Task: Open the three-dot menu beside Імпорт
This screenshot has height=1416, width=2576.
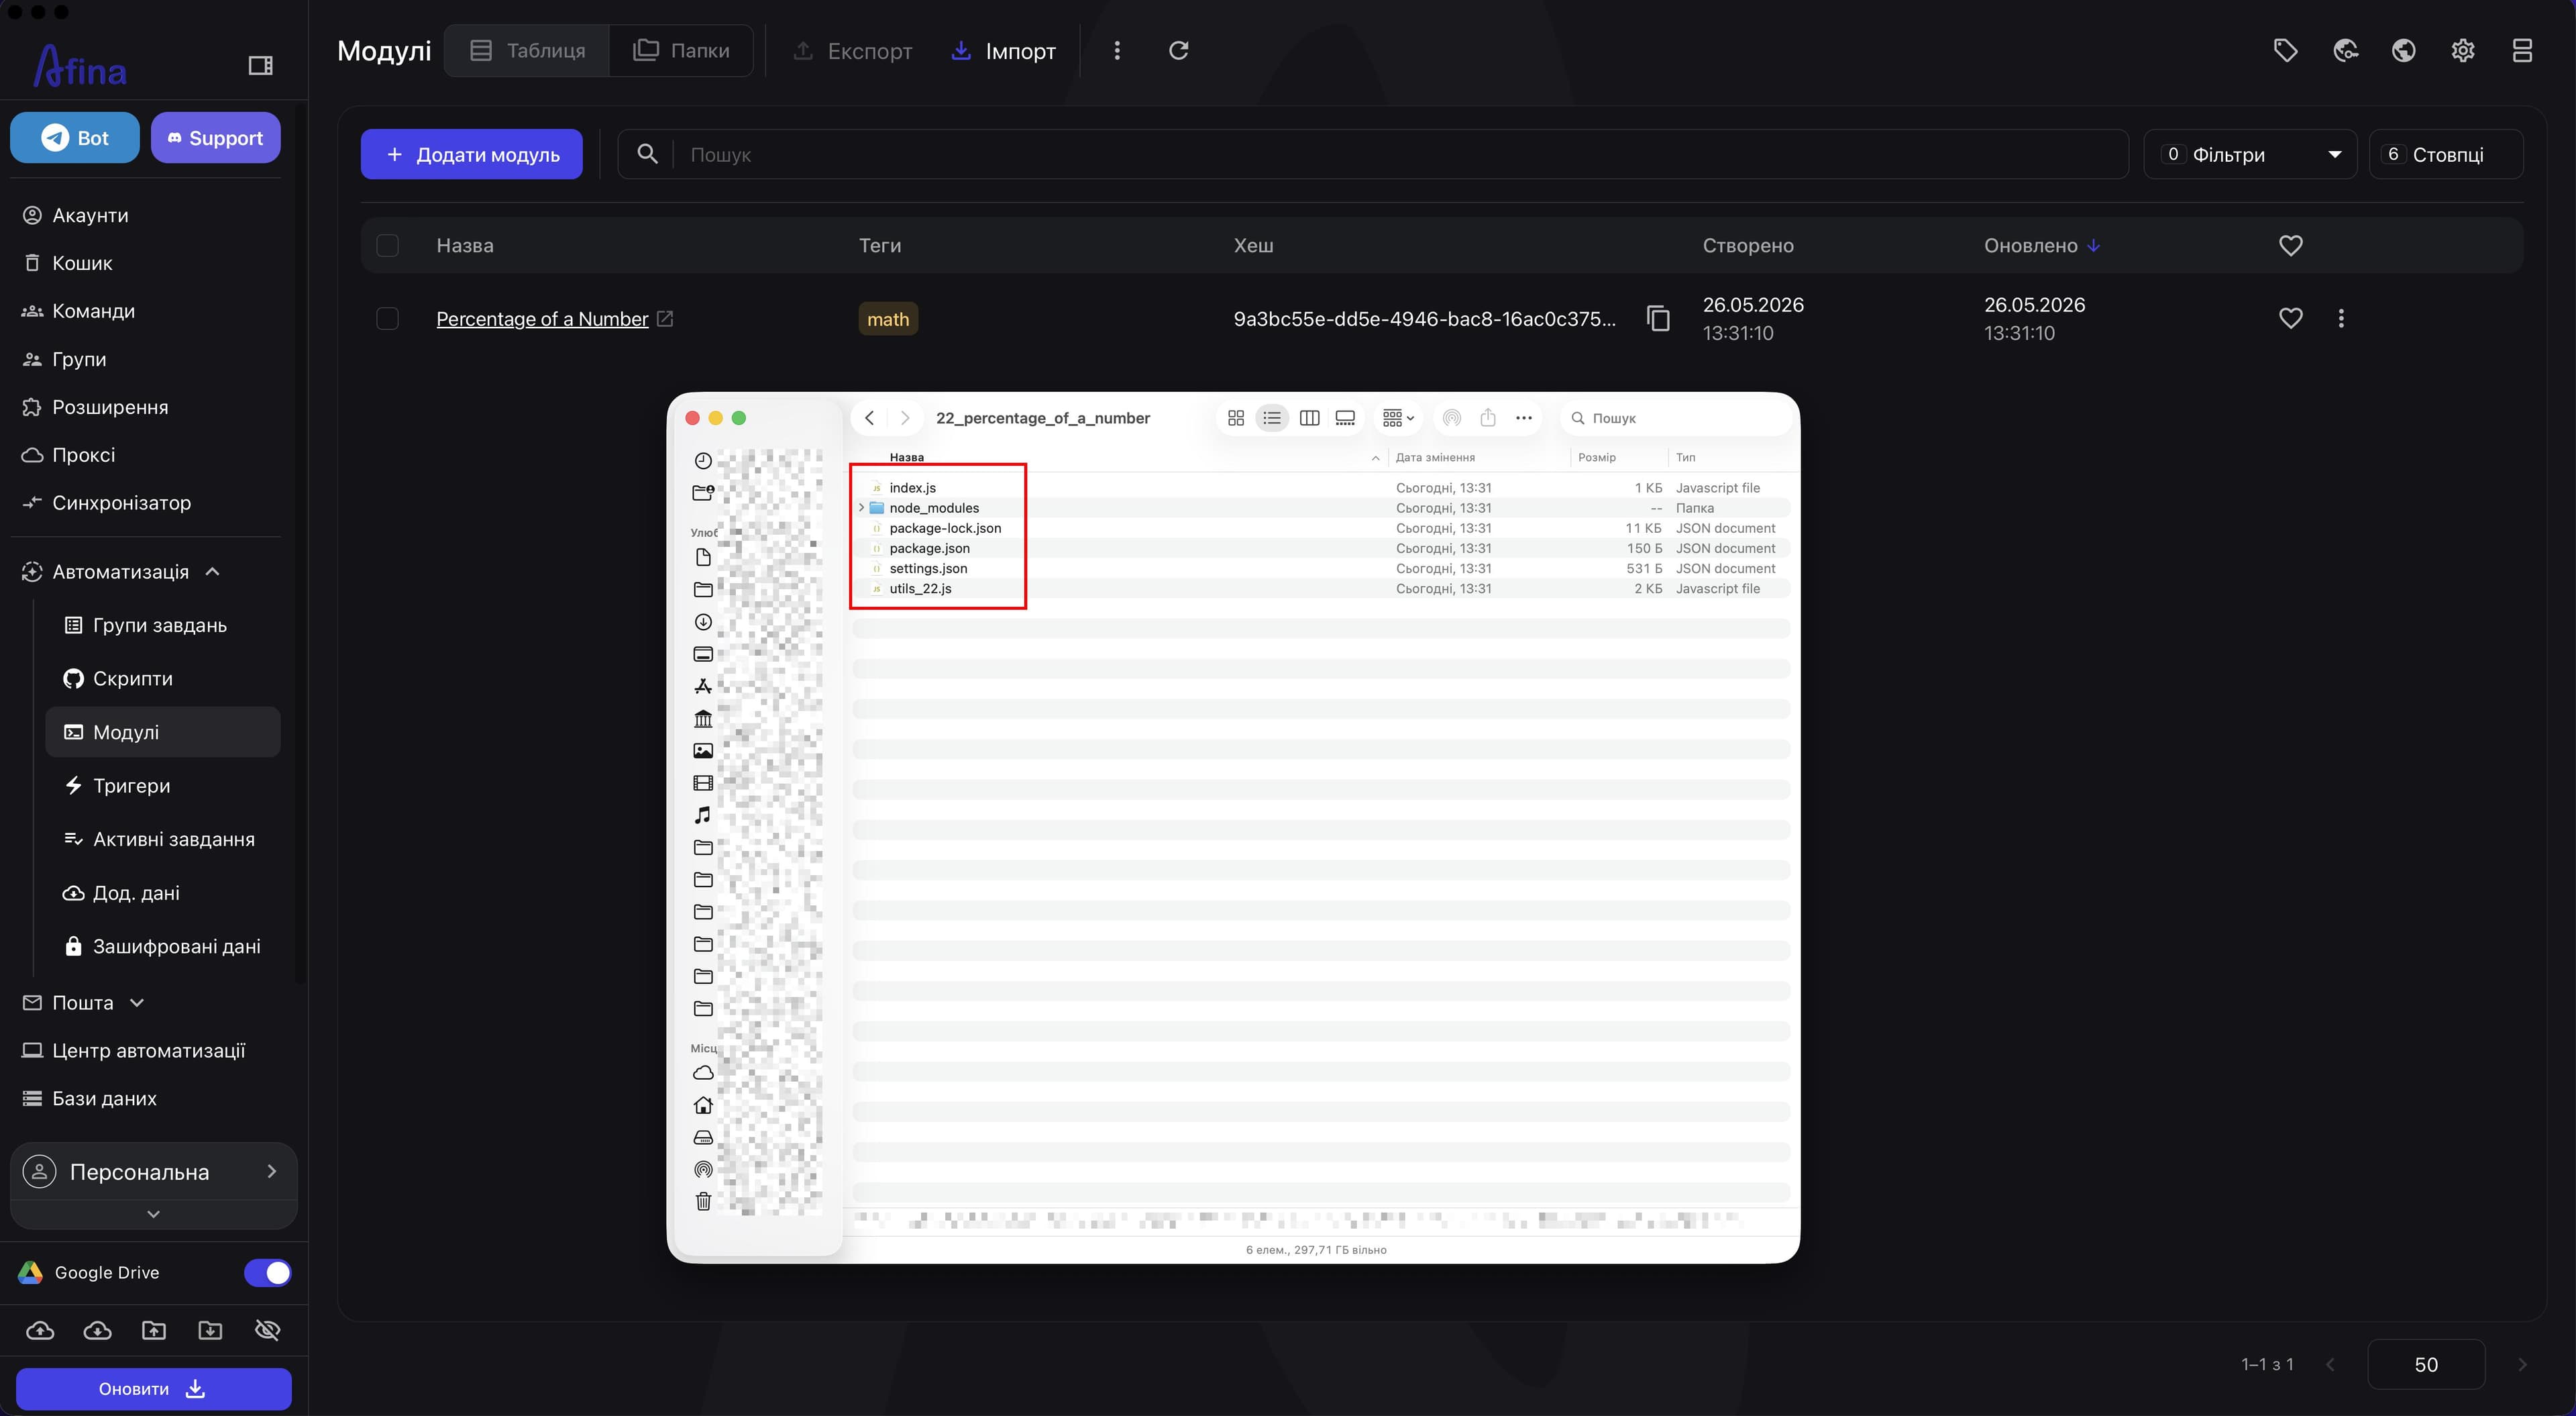Action: [x=1117, y=50]
